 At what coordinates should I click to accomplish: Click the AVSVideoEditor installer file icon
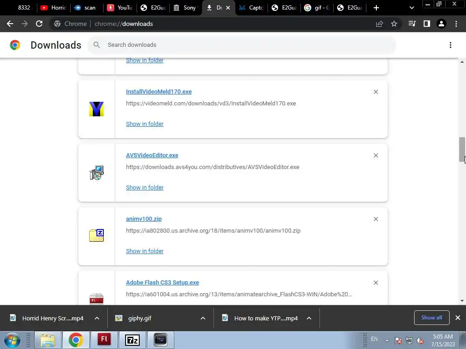click(96, 173)
